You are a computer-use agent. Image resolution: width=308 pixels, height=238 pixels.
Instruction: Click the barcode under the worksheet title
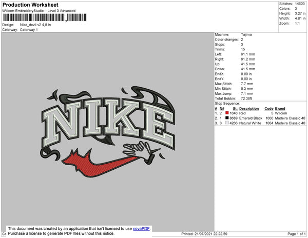pyautogui.click(x=45, y=17)
